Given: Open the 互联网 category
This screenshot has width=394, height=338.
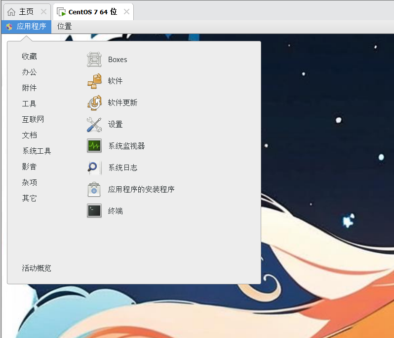Looking at the screenshot, I should pos(33,120).
